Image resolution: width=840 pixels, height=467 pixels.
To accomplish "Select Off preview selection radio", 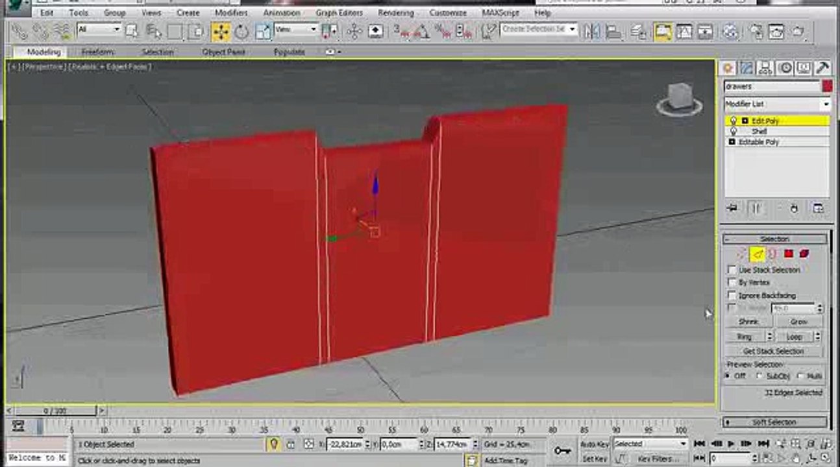I will pos(728,376).
